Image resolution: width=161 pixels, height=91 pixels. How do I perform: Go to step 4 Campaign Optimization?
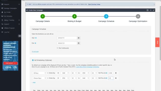(138, 16)
